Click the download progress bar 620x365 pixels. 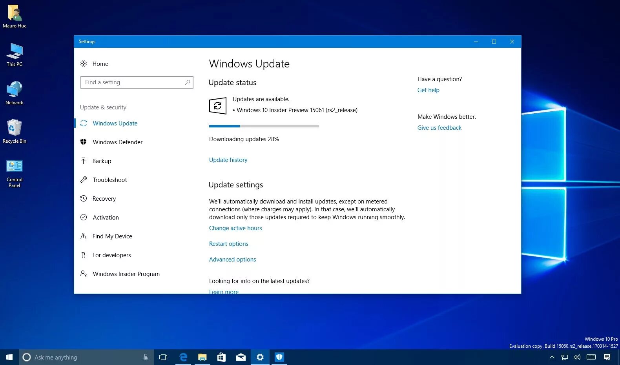[x=264, y=126]
